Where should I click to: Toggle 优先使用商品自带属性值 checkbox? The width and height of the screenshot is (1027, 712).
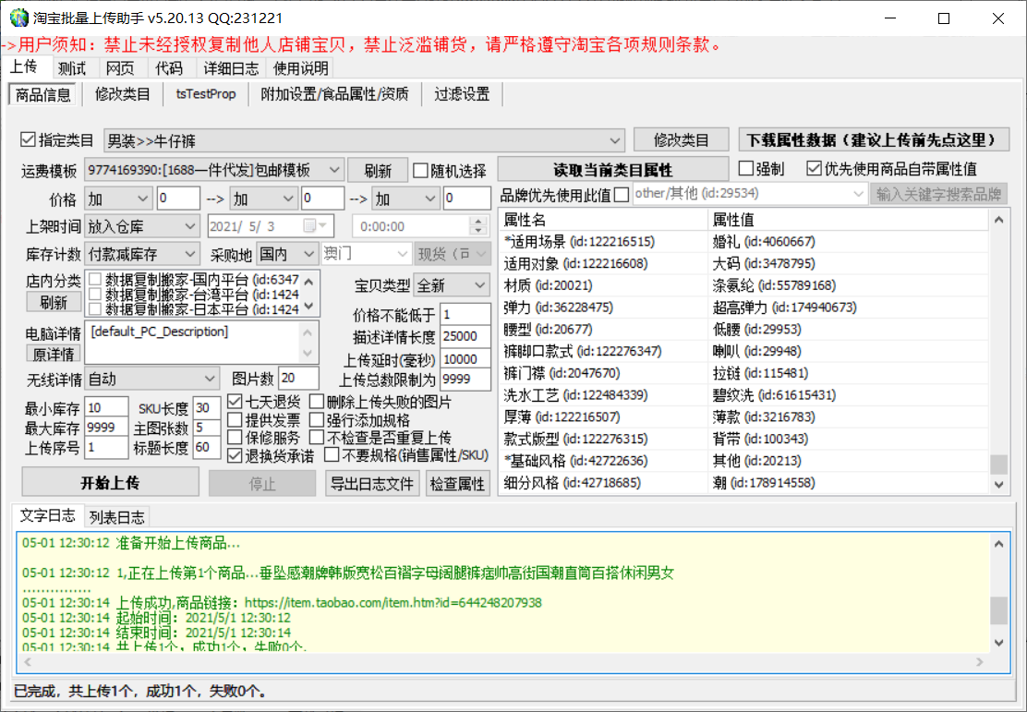[815, 168]
